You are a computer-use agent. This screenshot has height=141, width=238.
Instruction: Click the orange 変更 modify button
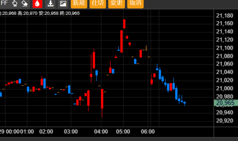click(x=116, y=4)
